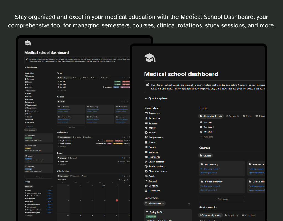Viewport: 283px width, 221px height.
Task: Click stack icon beside Databases in front navigation
Action: (146, 191)
